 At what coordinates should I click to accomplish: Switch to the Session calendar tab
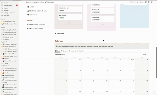click(64, 51)
